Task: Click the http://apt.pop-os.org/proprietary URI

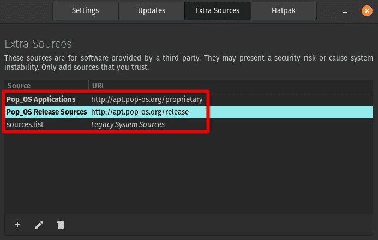Action: [147, 99]
